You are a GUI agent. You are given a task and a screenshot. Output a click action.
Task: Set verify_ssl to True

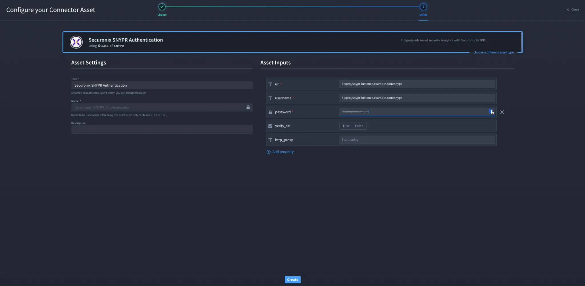tap(346, 126)
